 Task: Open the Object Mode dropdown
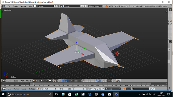point(40,81)
